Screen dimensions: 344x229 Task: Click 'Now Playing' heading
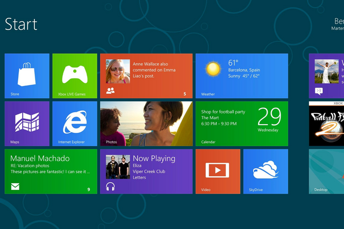pos(154,159)
